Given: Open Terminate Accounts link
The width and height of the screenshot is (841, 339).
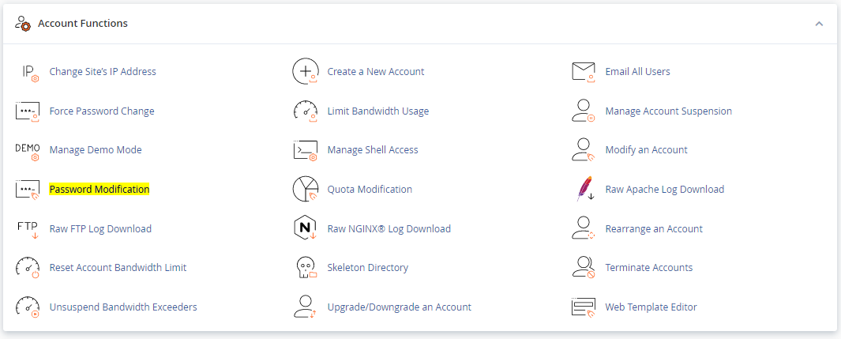Looking at the screenshot, I should coord(648,268).
